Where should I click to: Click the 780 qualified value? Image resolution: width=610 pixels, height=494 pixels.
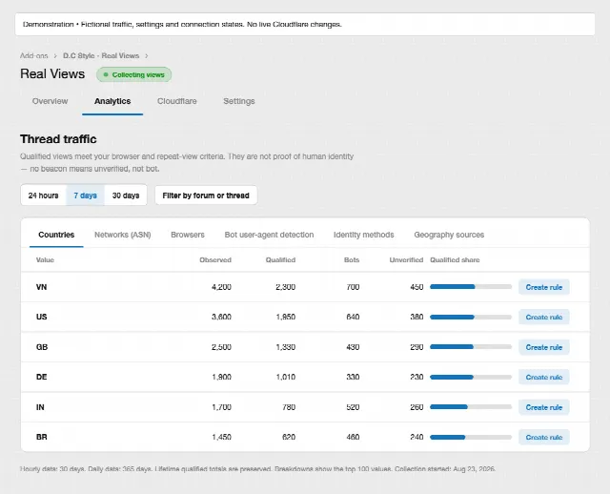point(289,407)
